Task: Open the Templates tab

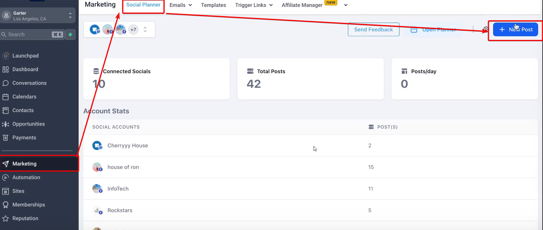Action: (x=213, y=5)
